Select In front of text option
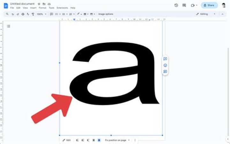This screenshot has width=230, height=144. point(99,140)
